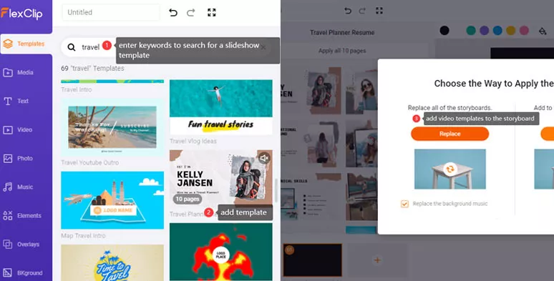Unmute the Kelly Jansen template preview

[x=265, y=158]
